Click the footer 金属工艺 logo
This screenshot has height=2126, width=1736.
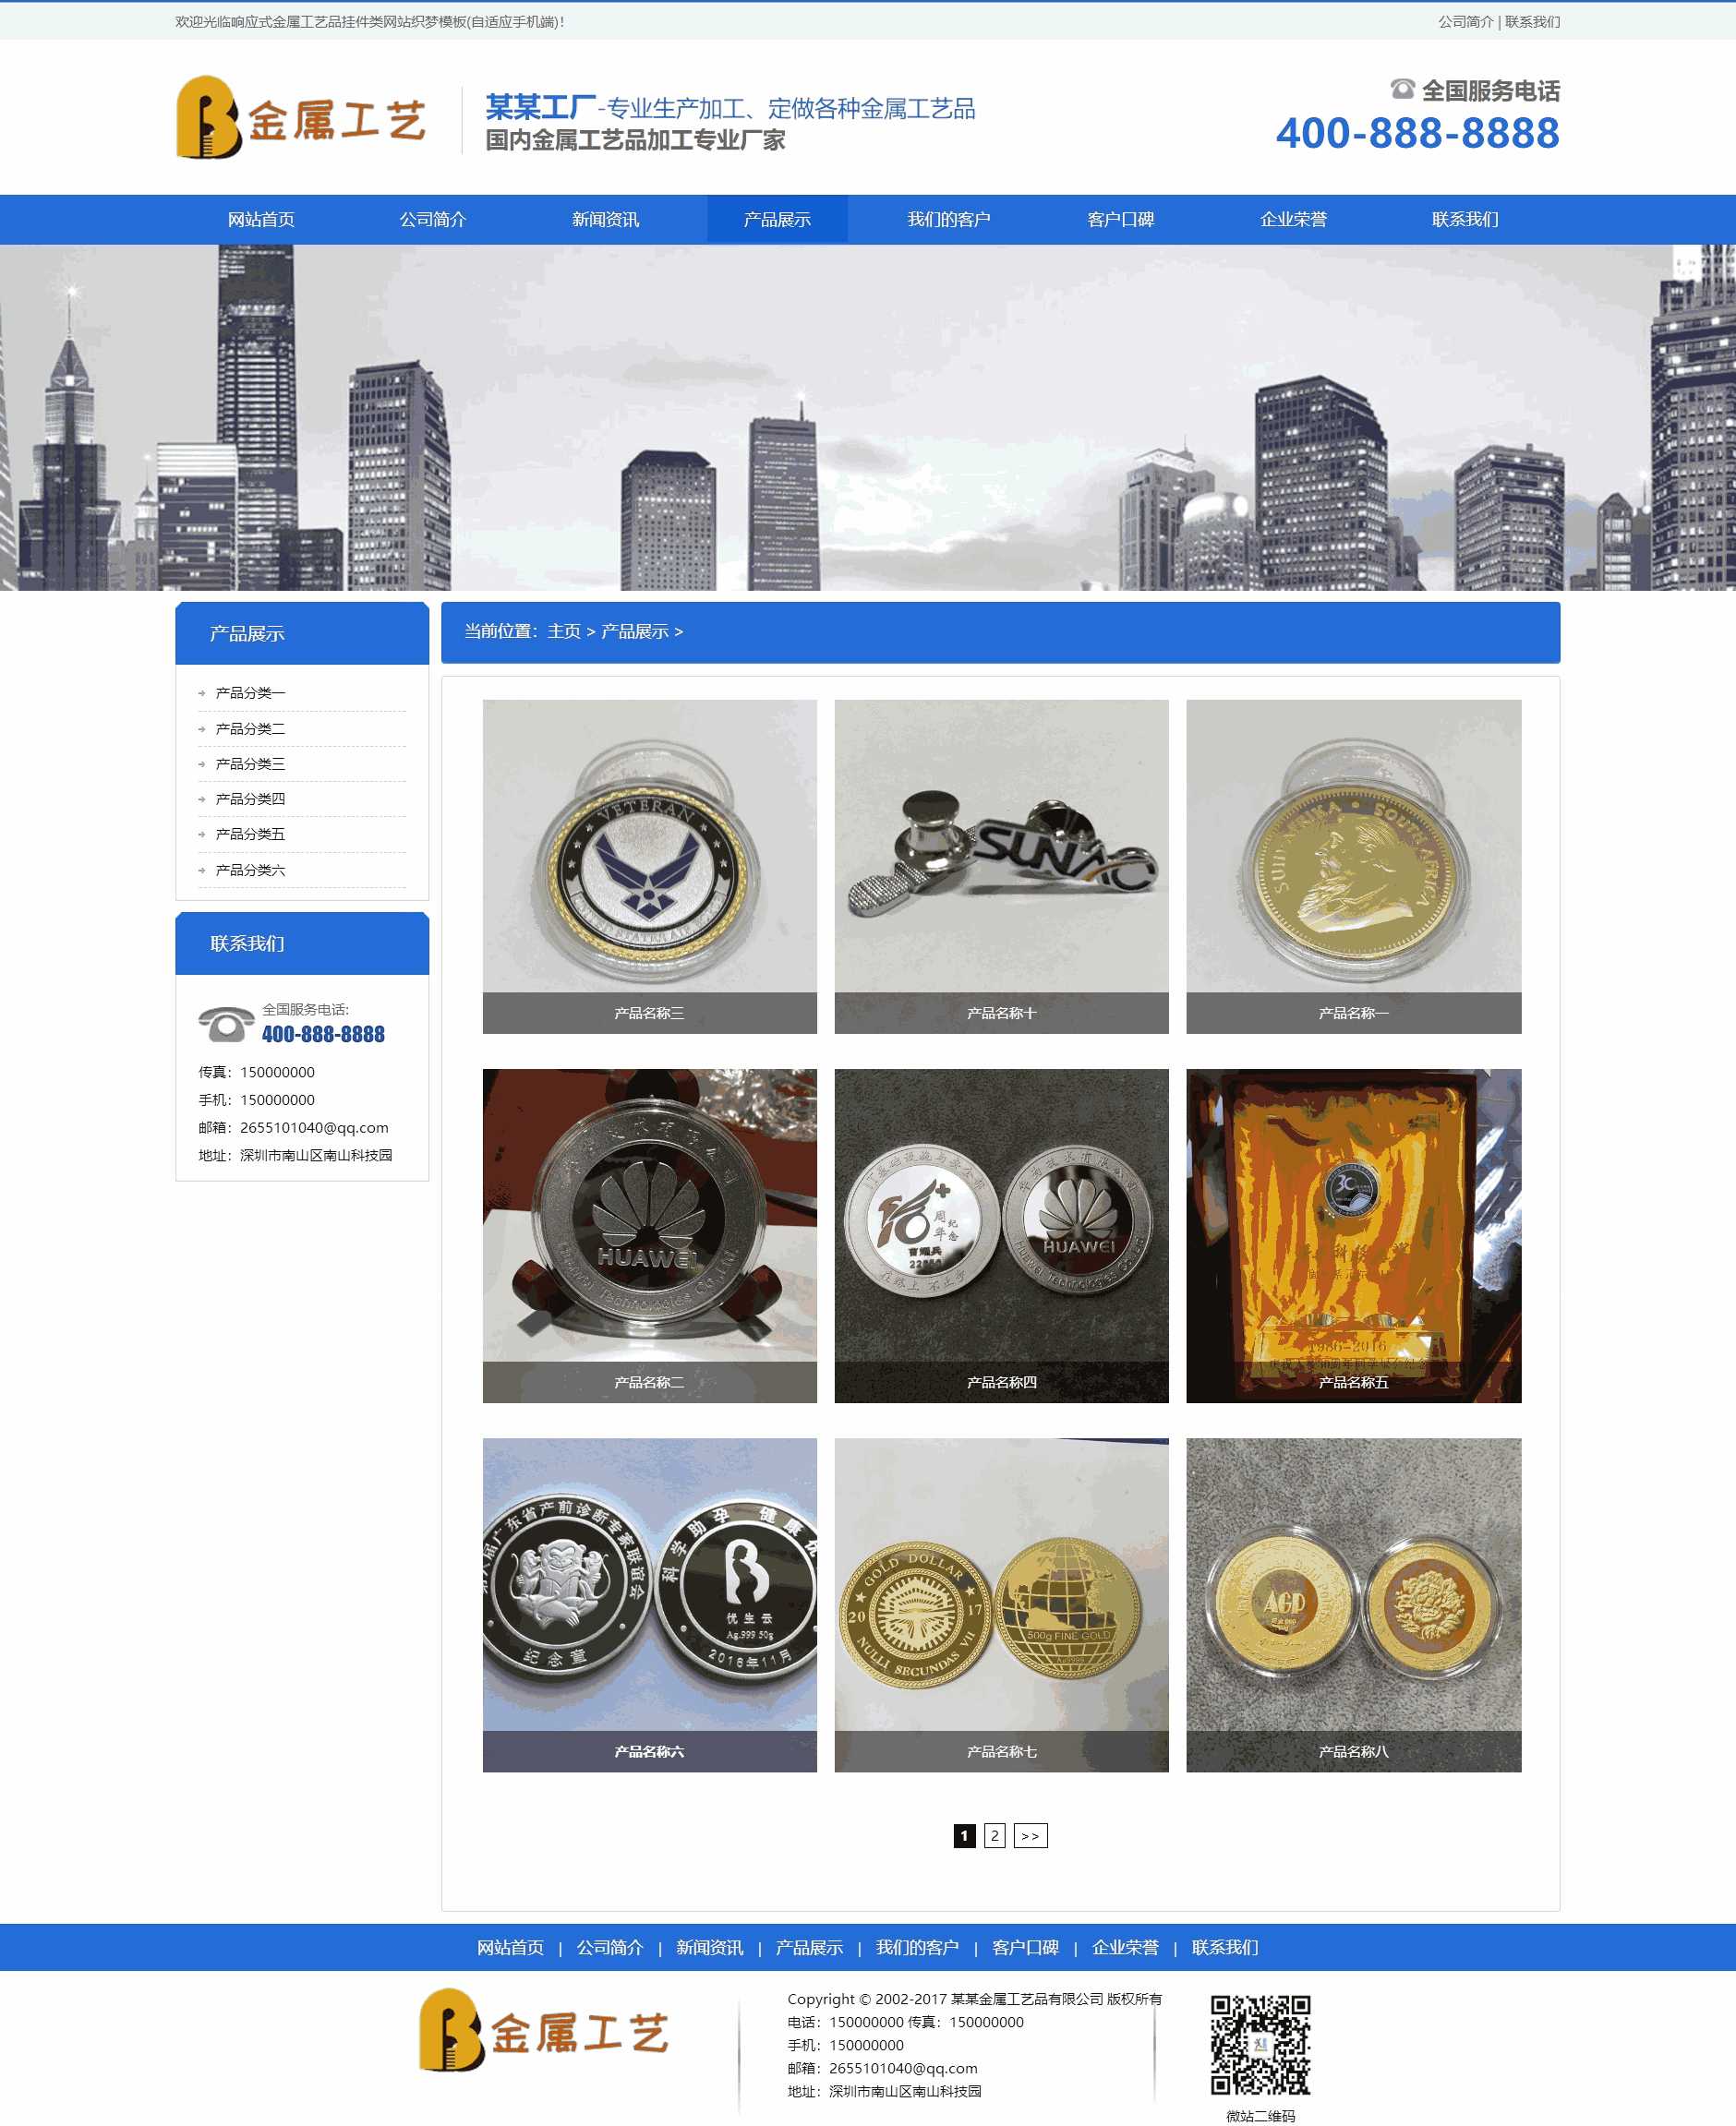coord(543,2030)
